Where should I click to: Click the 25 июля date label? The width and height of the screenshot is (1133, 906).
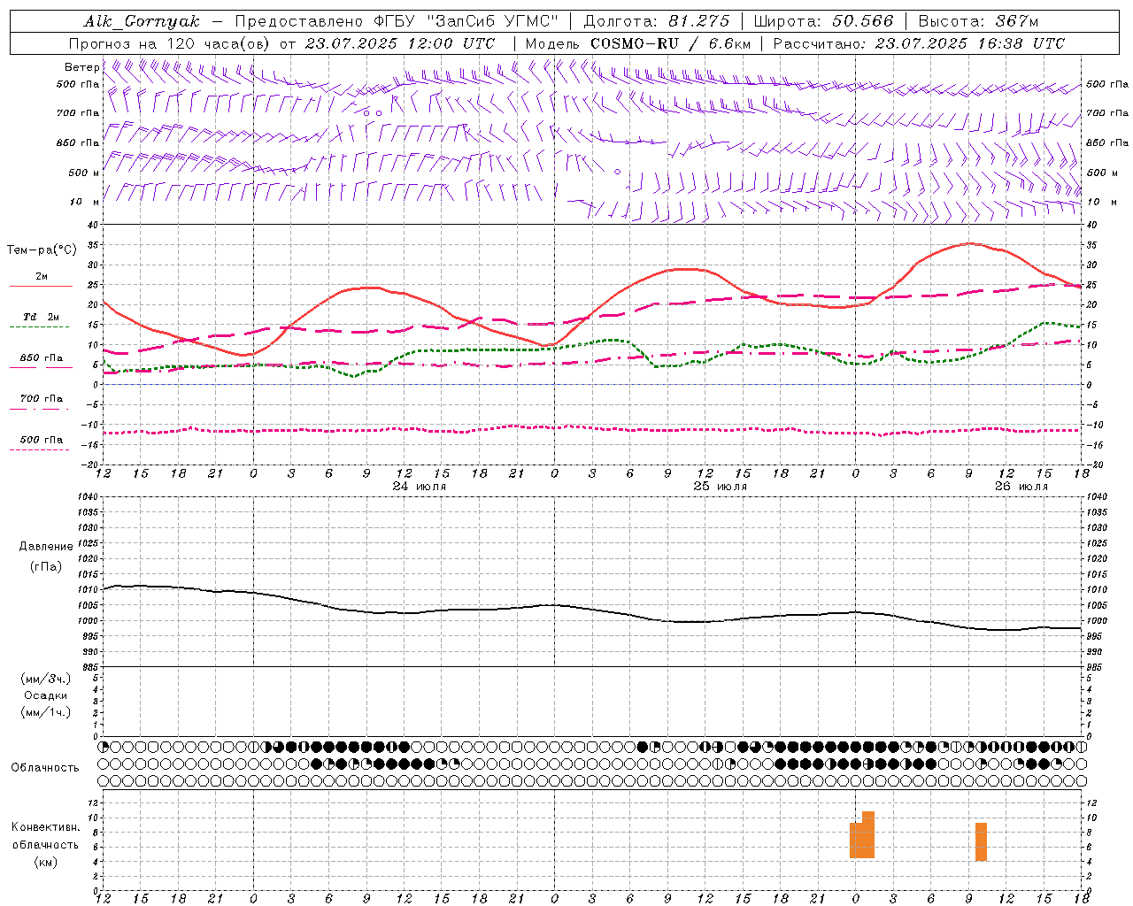[721, 487]
